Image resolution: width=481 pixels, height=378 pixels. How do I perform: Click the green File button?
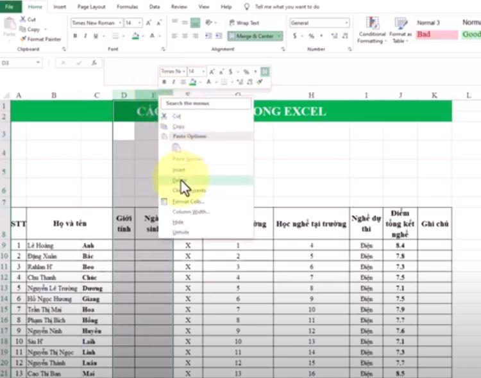[10, 6]
